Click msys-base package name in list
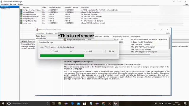 pyautogui.click(x=27, y=23)
